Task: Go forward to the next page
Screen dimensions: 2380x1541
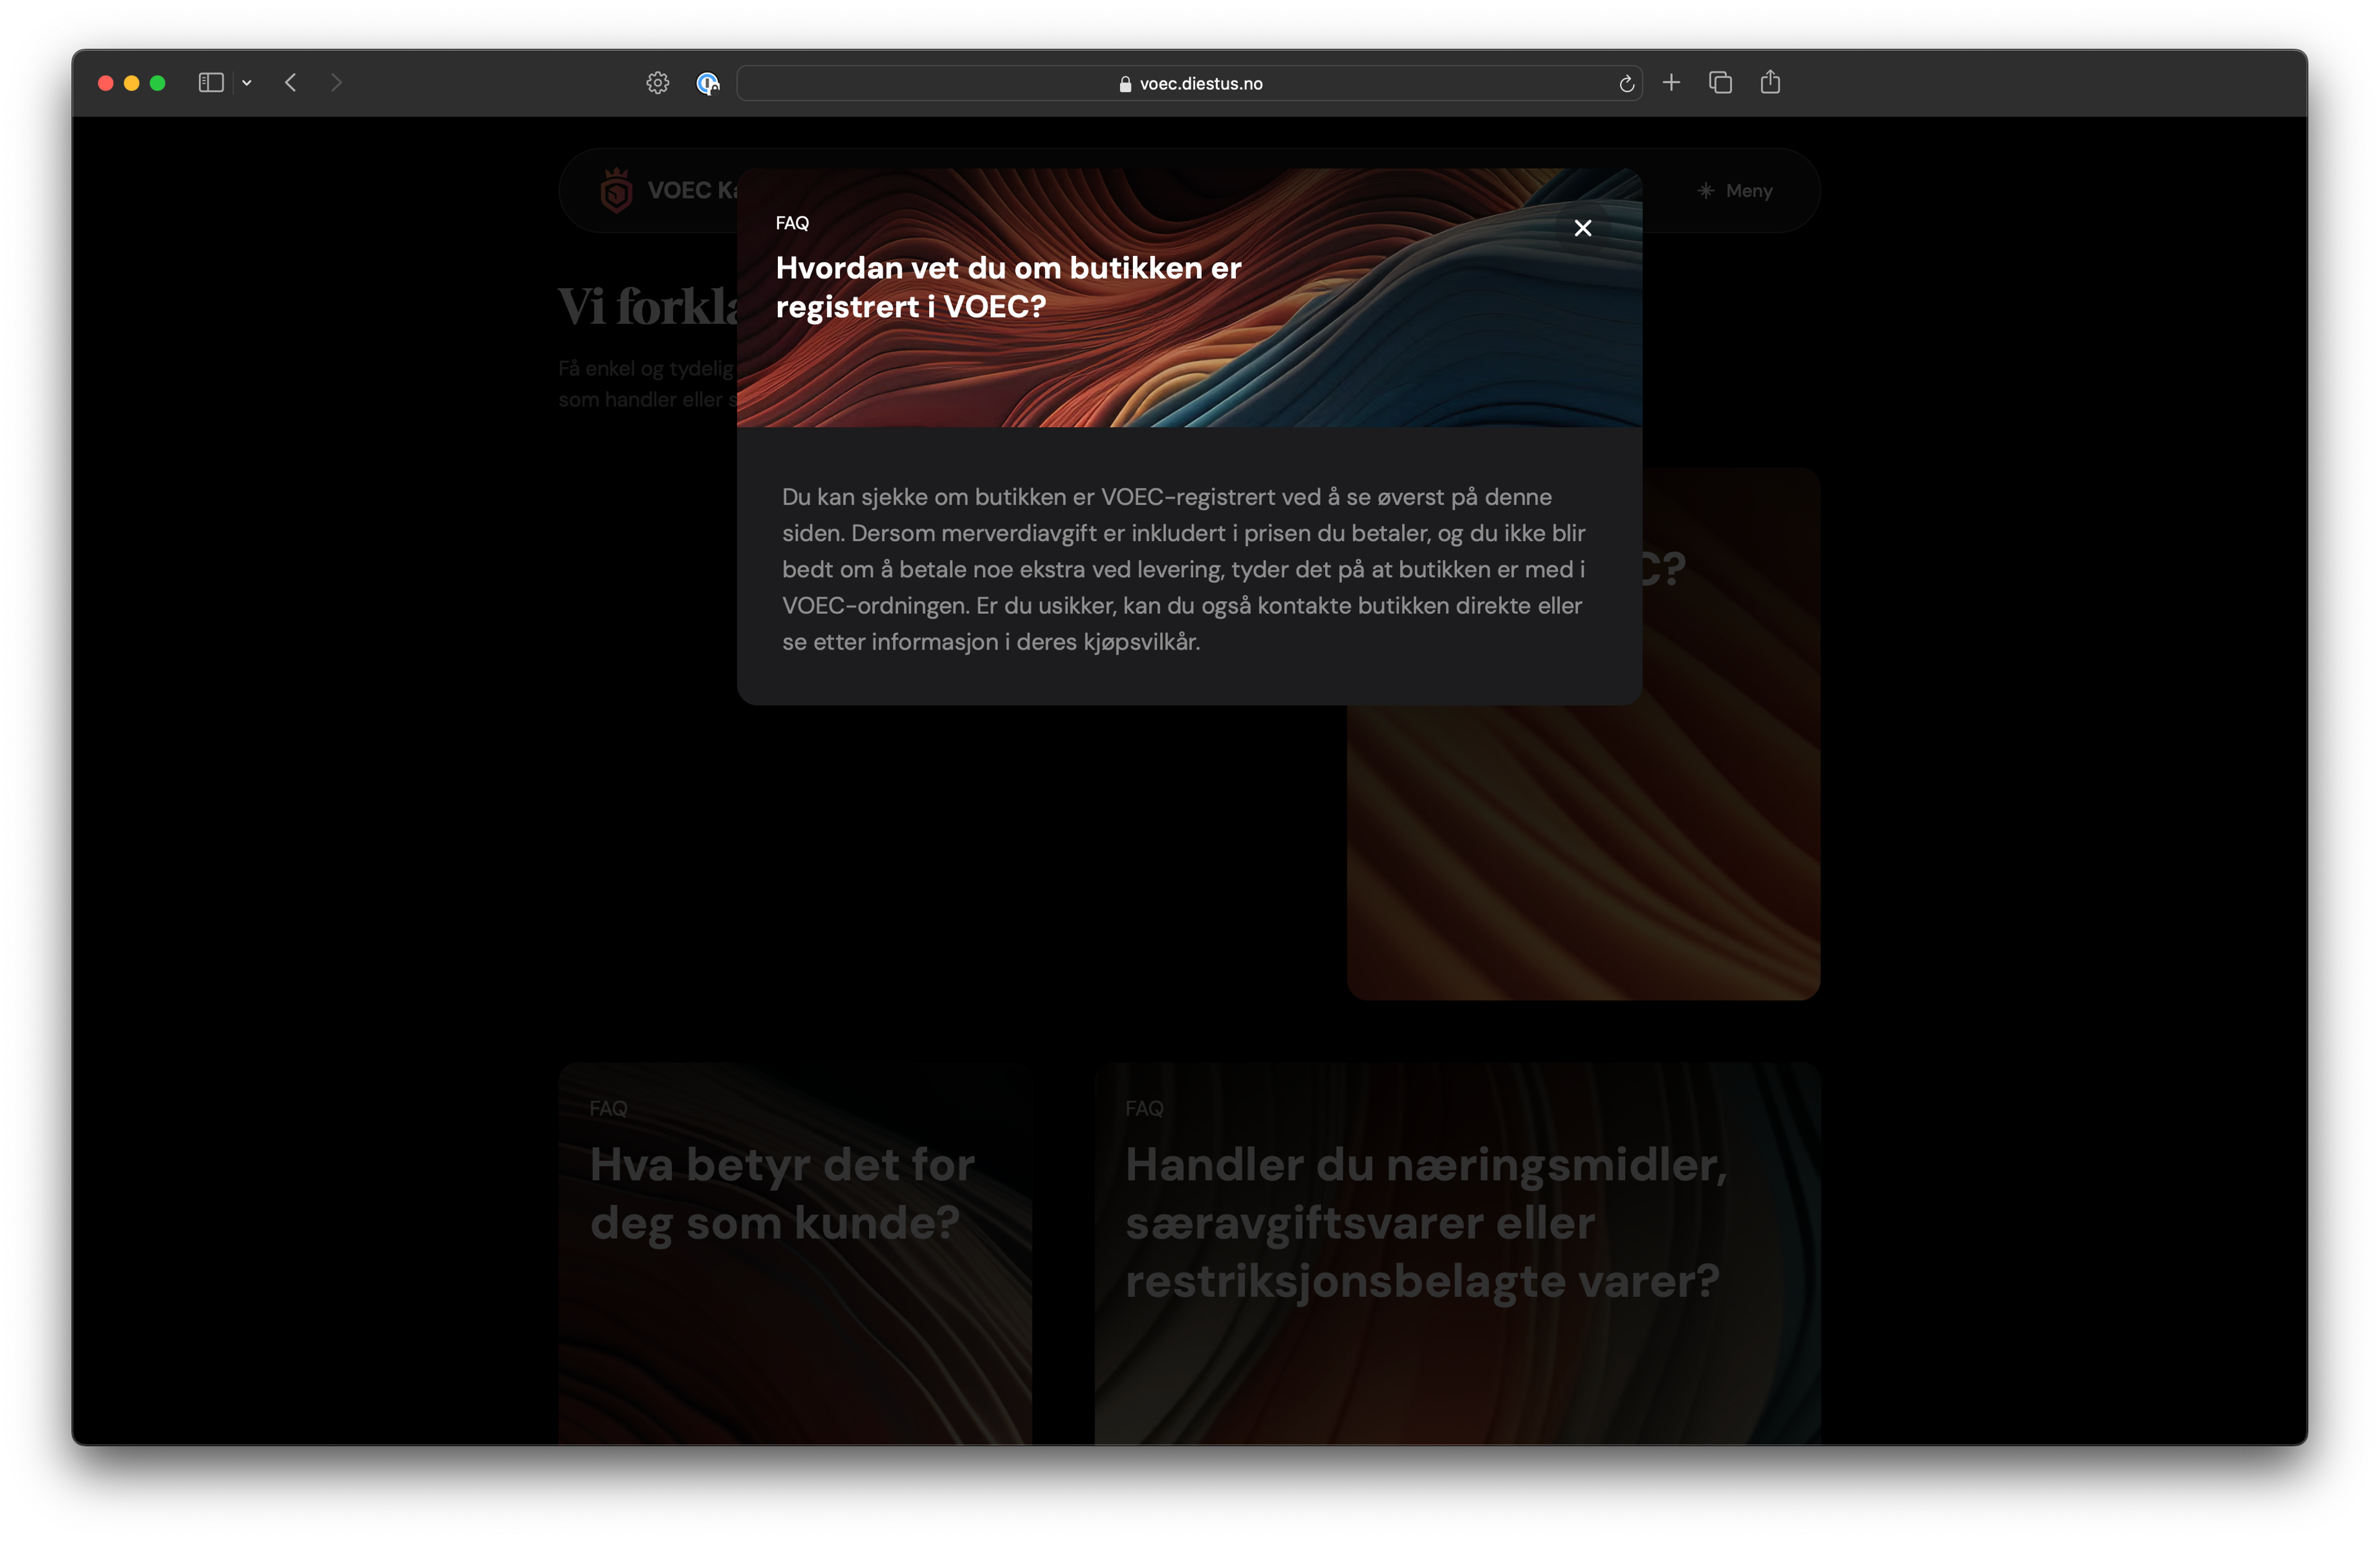Action: (x=336, y=83)
